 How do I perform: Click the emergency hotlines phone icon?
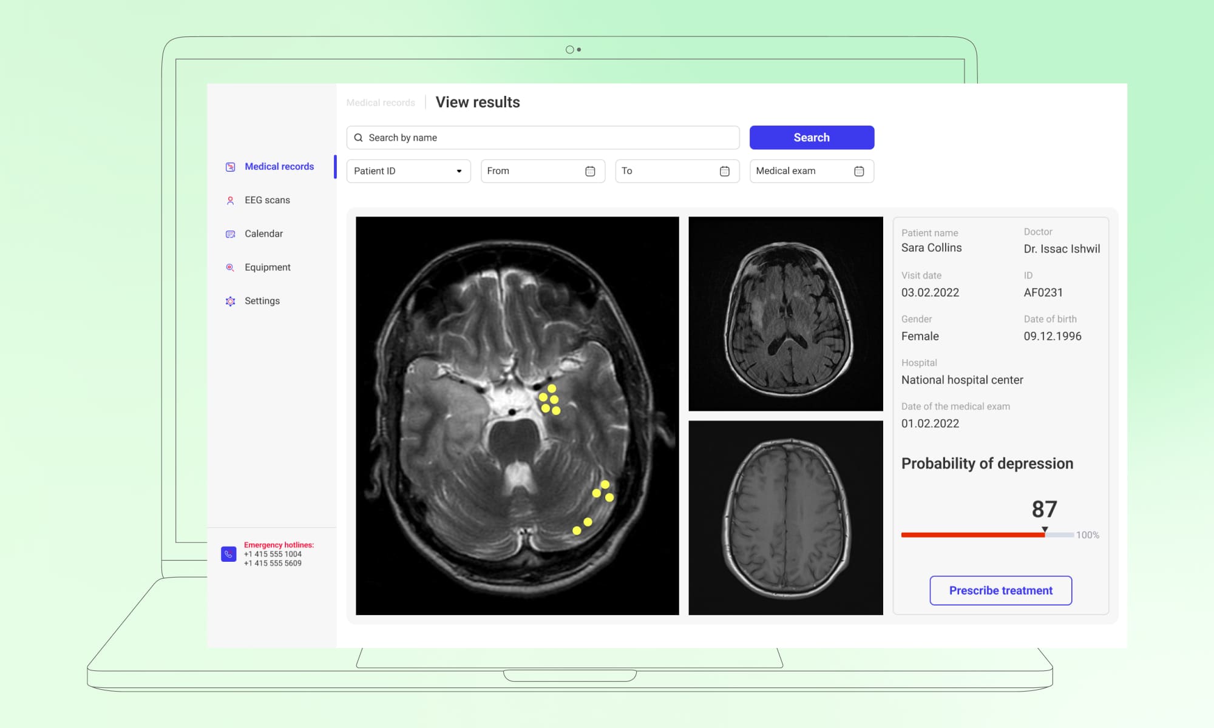pos(228,554)
